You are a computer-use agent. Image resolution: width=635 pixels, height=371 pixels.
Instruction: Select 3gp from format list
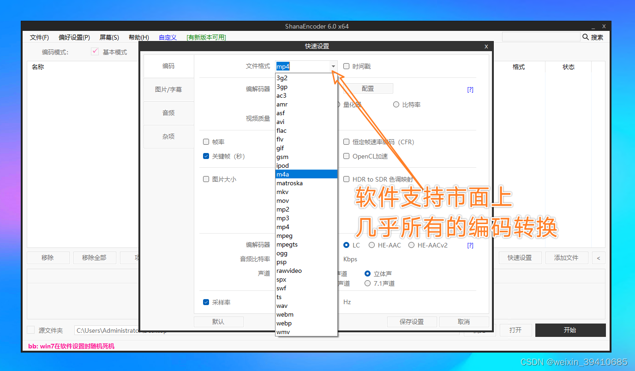306,87
